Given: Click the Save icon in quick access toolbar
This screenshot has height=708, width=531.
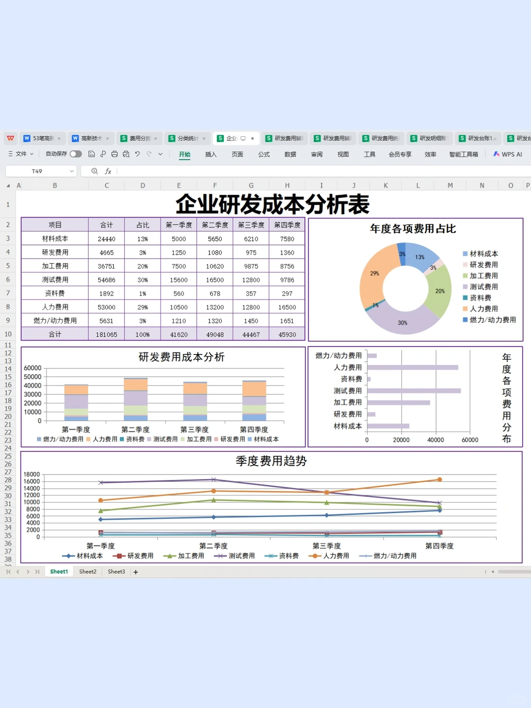Looking at the screenshot, I should [91, 154].
